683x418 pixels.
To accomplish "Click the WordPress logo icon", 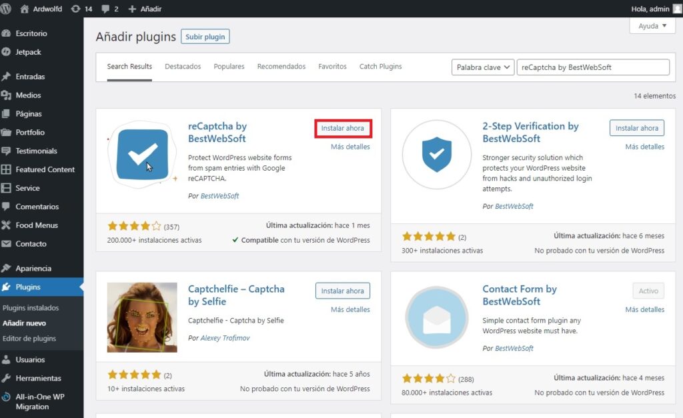I will (5, 9).
